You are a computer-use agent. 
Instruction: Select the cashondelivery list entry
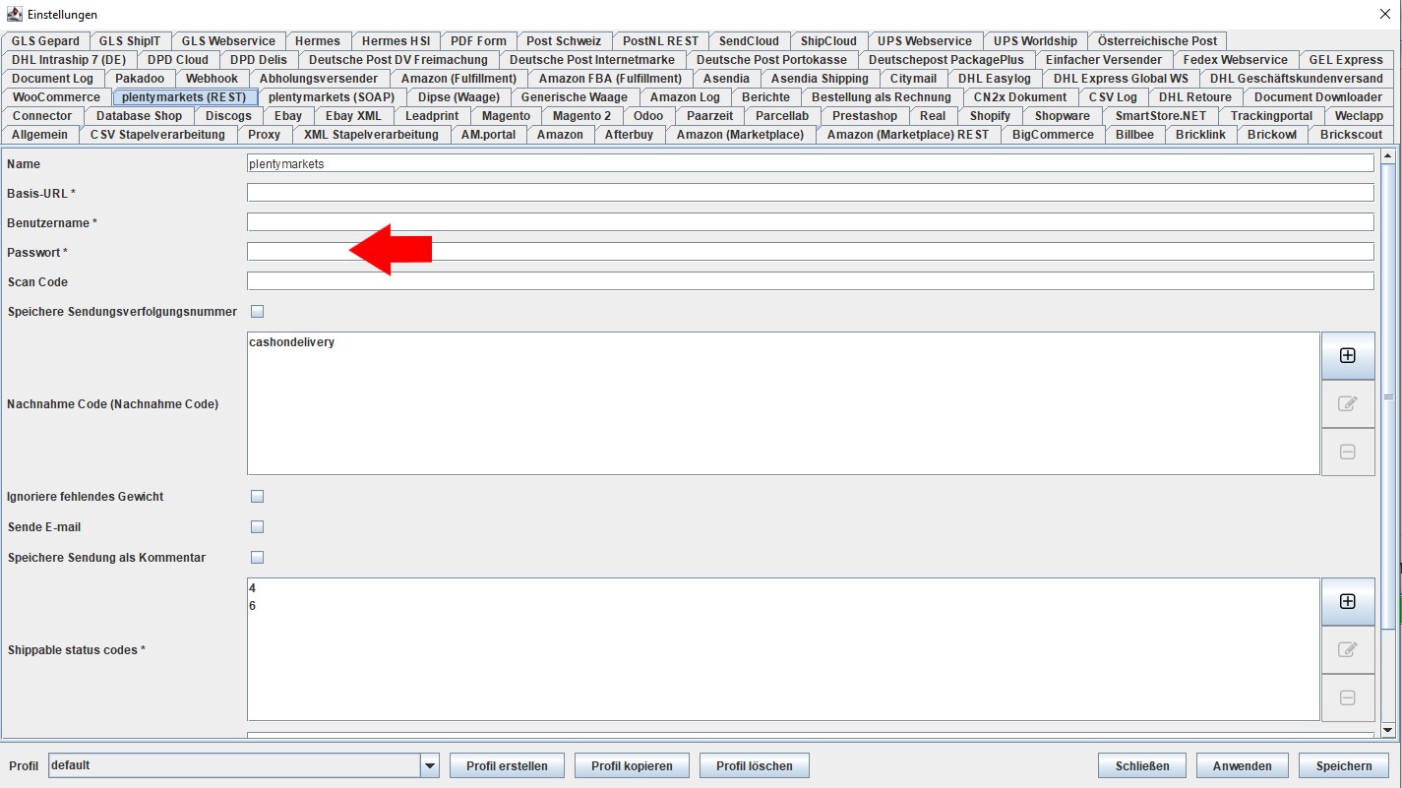click(292, 342)
